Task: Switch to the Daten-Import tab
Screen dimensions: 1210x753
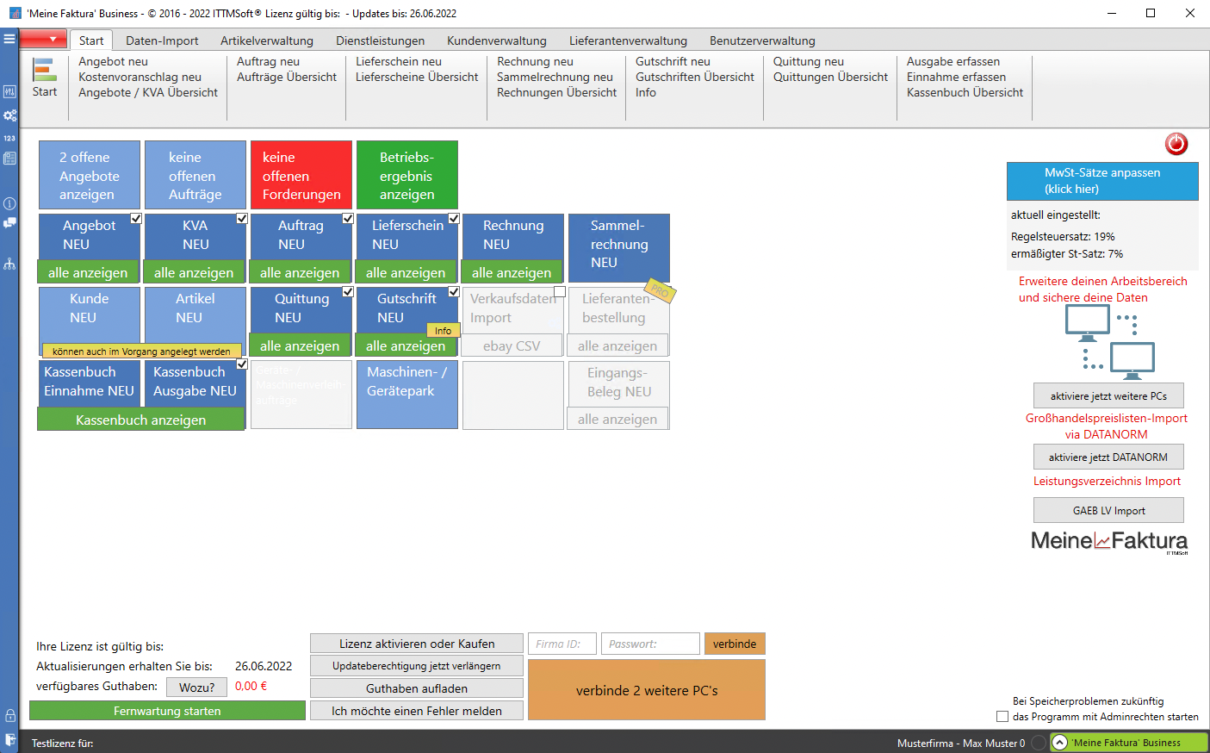Action: [162, 40]
